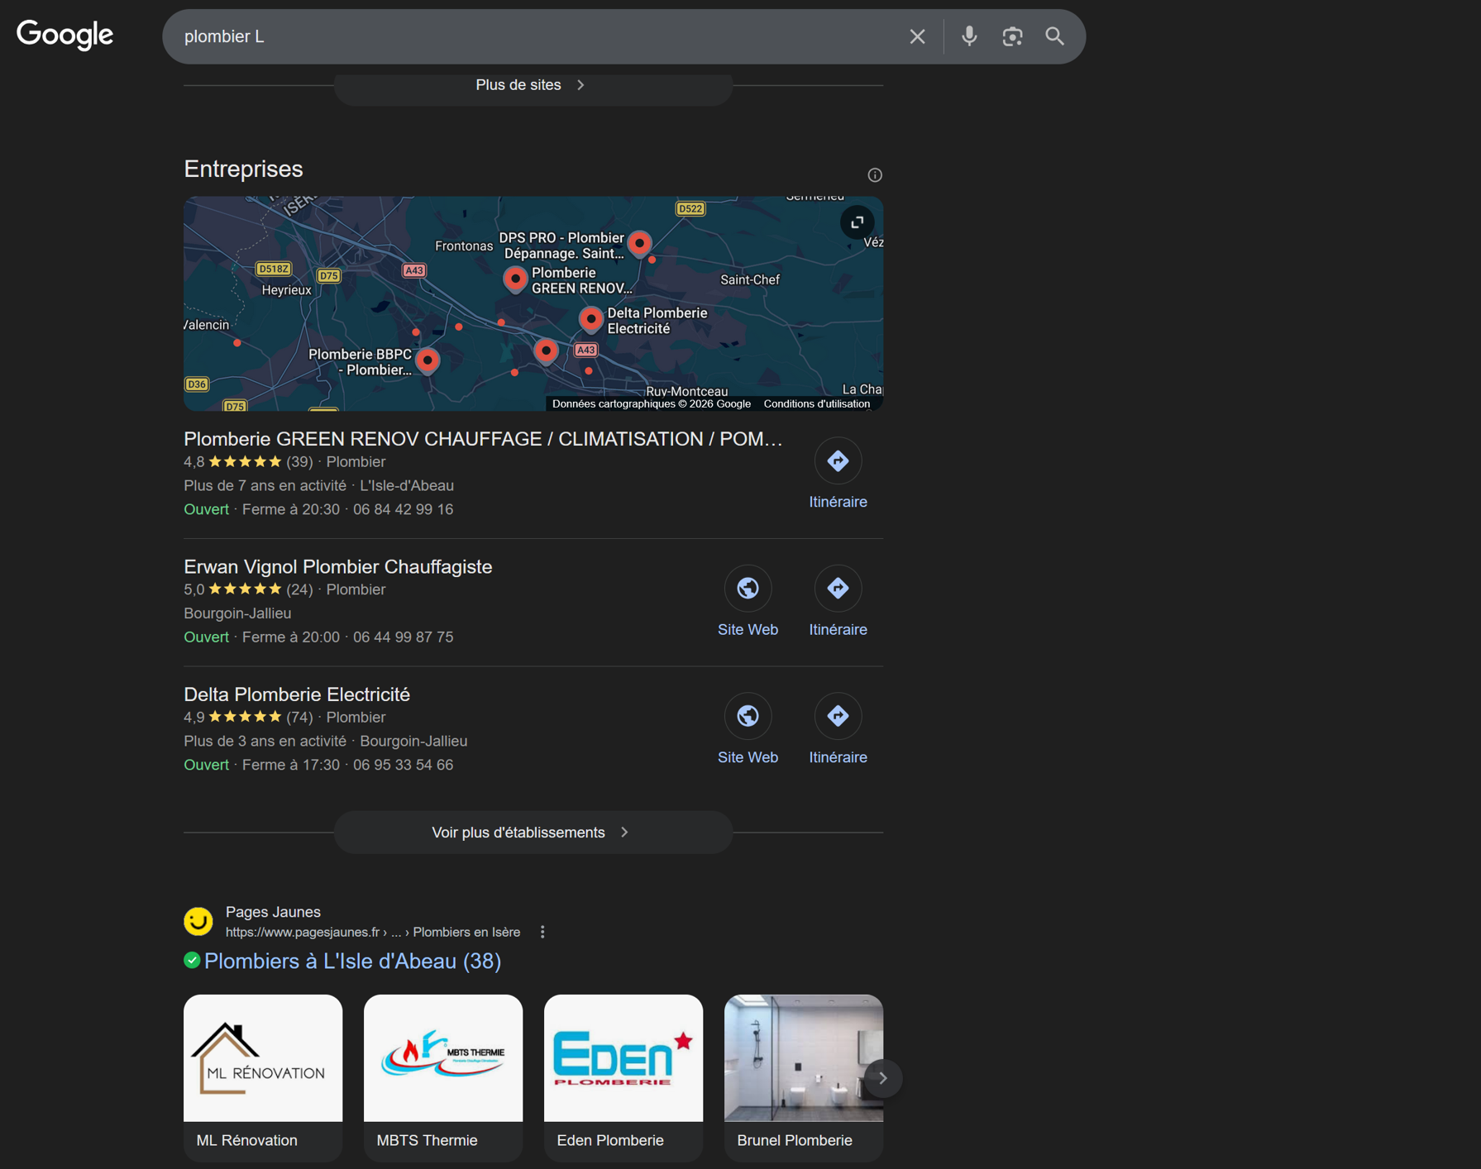Open Pages Jaunes result options menu
This screenshot has width=1481, height=1169.
[542, 933]
